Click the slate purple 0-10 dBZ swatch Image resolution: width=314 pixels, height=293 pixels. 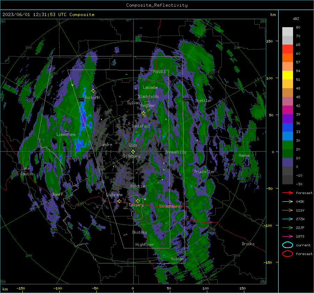click(x=287, y=162)
